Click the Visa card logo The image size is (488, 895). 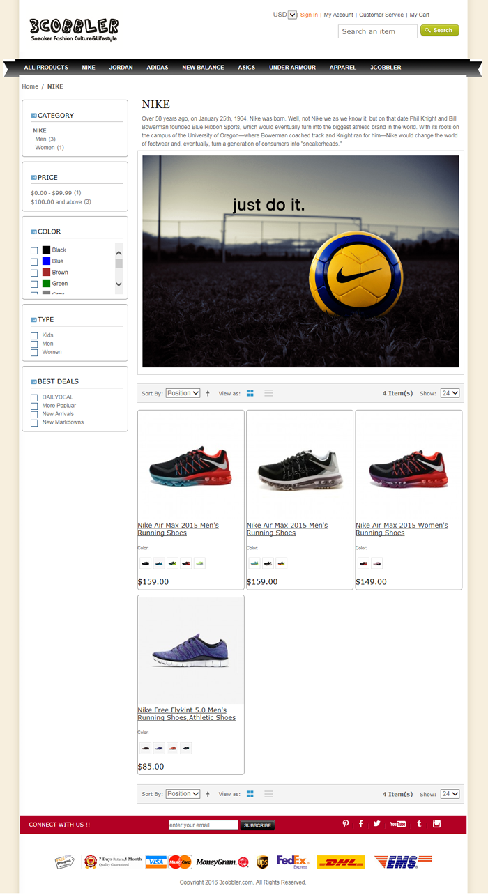[156, 862]
